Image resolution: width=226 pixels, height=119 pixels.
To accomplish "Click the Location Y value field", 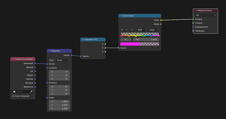I will point(59,75).
